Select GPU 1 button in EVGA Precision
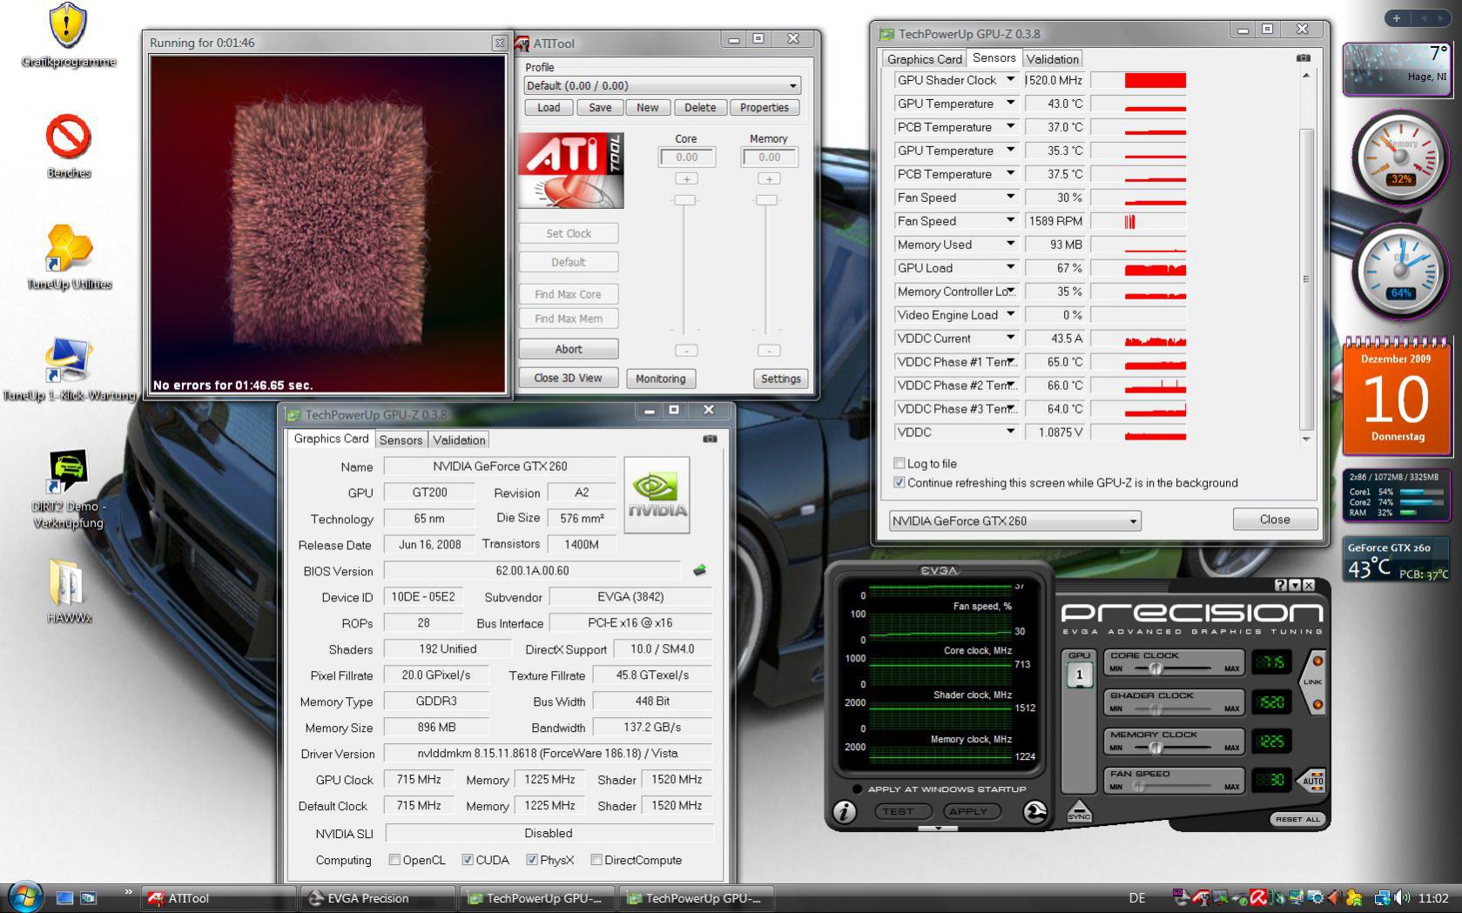 pos(1079,675)
